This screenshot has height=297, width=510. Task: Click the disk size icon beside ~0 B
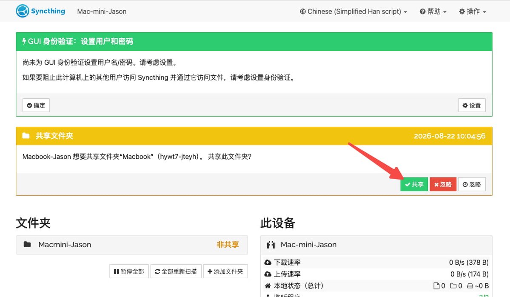click(x=470, y=286)
